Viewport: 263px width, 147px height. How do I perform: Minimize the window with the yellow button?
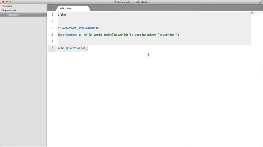[x=7, y=2]
